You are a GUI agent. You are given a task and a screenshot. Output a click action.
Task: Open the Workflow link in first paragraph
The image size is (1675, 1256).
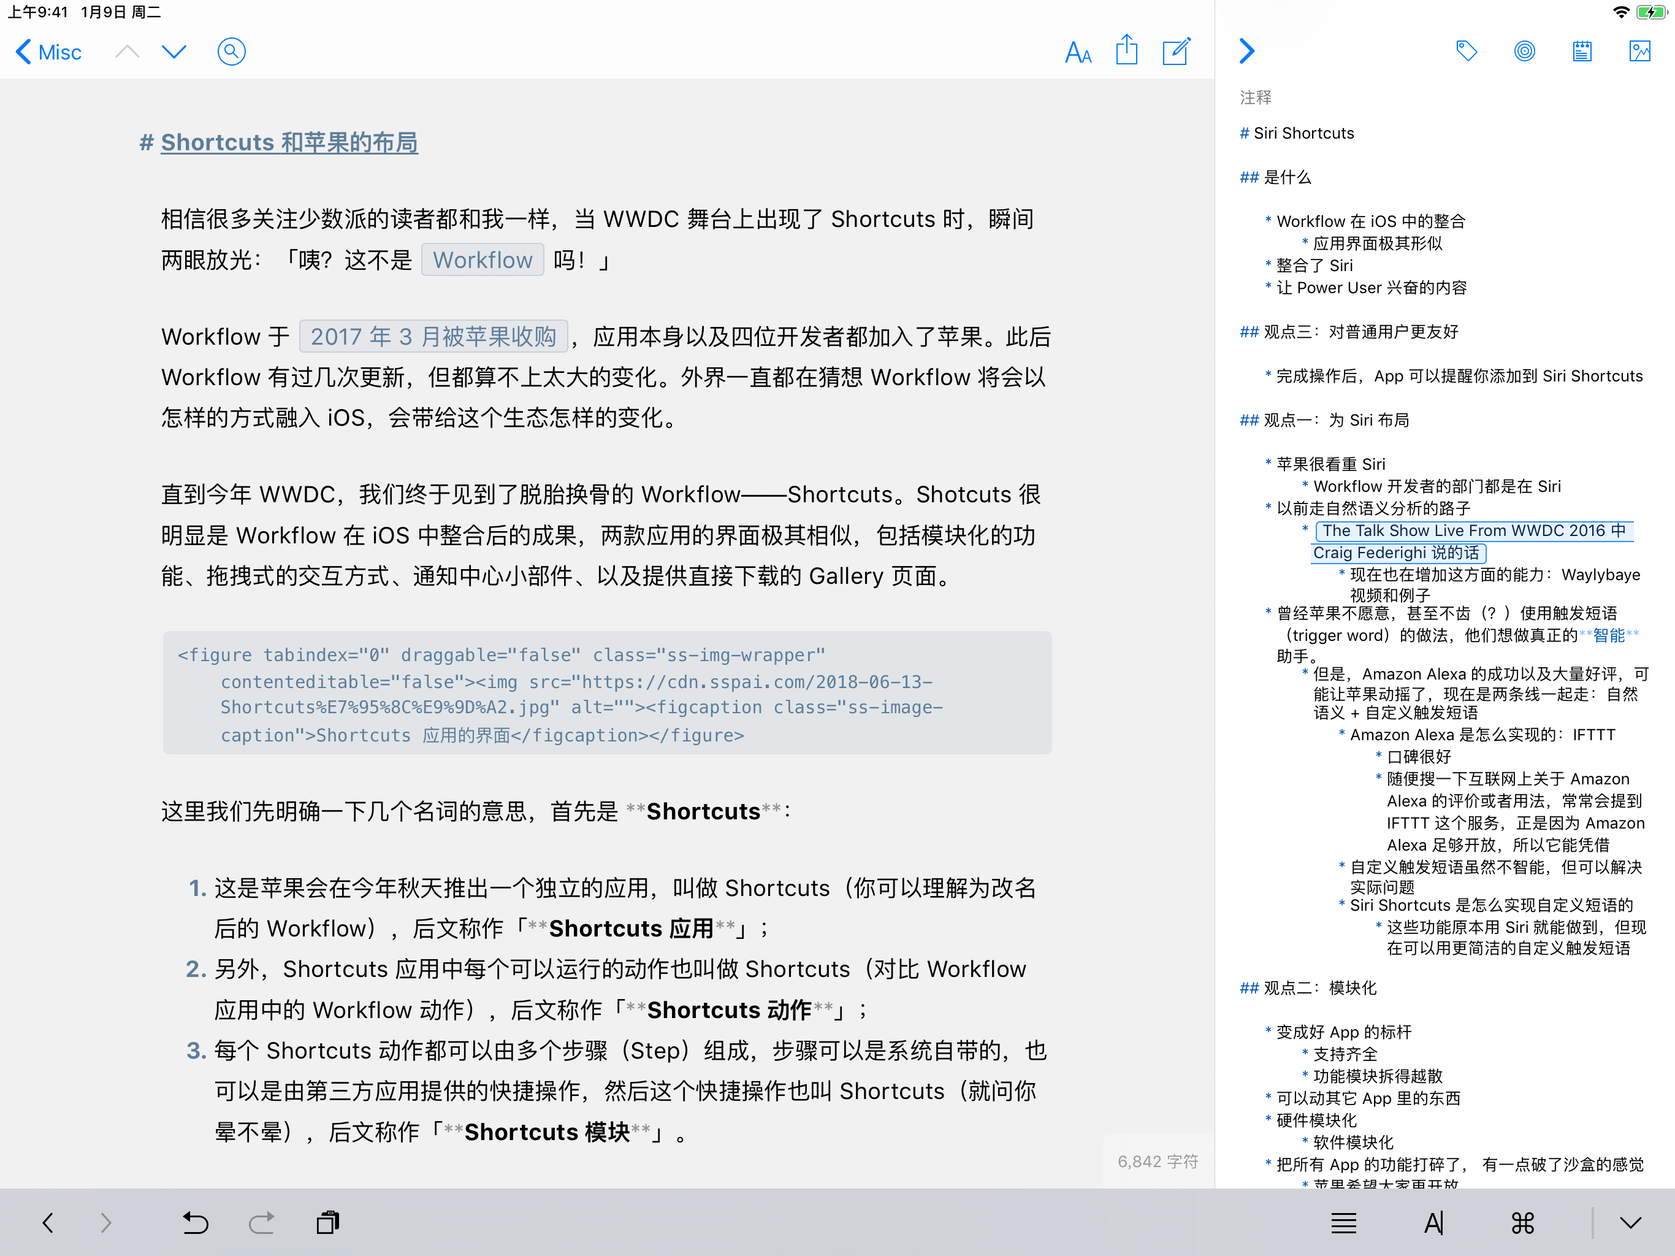pos(483,260)
